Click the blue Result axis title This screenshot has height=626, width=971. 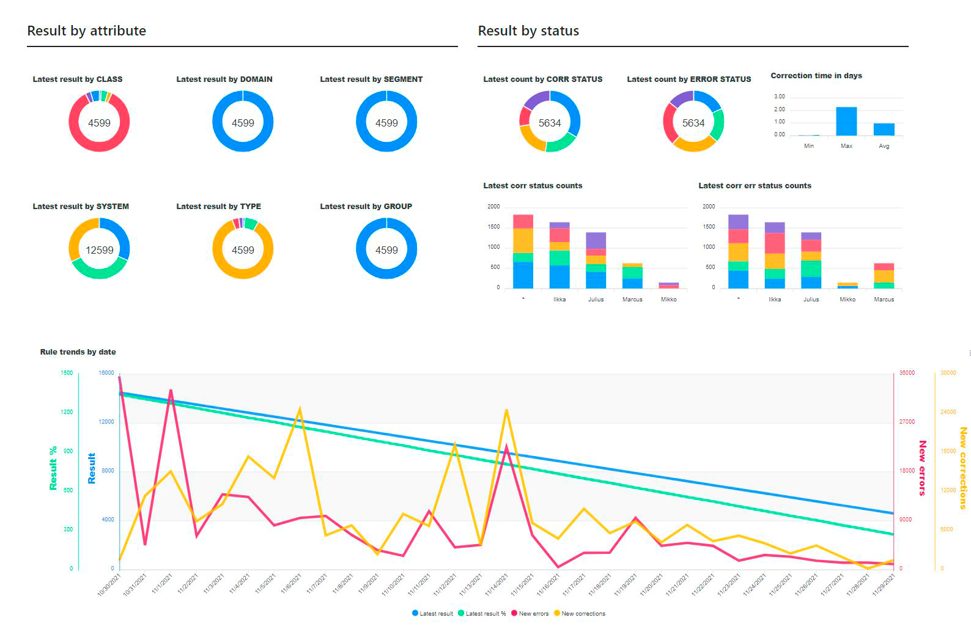[x=92, y=468]
